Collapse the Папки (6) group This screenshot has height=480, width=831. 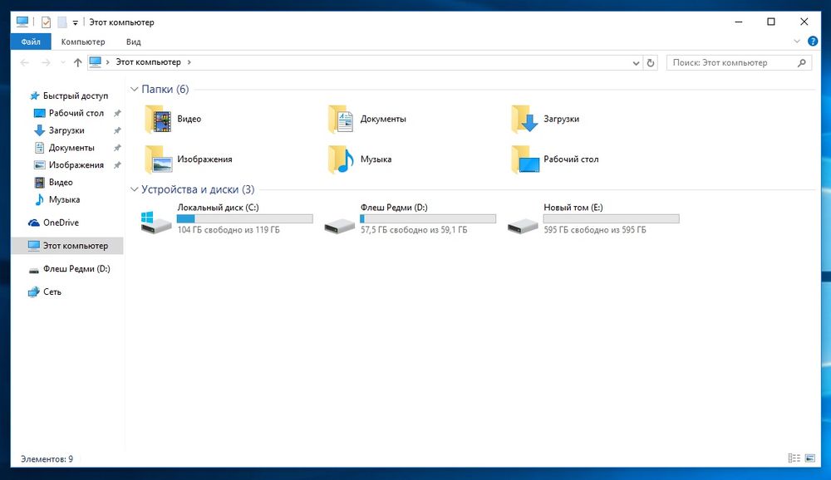click(x=134, y=89)
